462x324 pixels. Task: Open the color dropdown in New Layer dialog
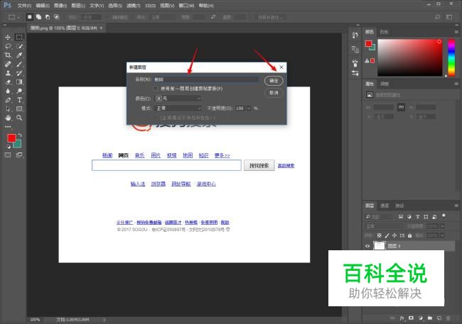(178, 99)
